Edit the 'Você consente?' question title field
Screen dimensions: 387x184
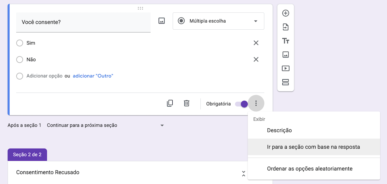[x=83, y=22]
